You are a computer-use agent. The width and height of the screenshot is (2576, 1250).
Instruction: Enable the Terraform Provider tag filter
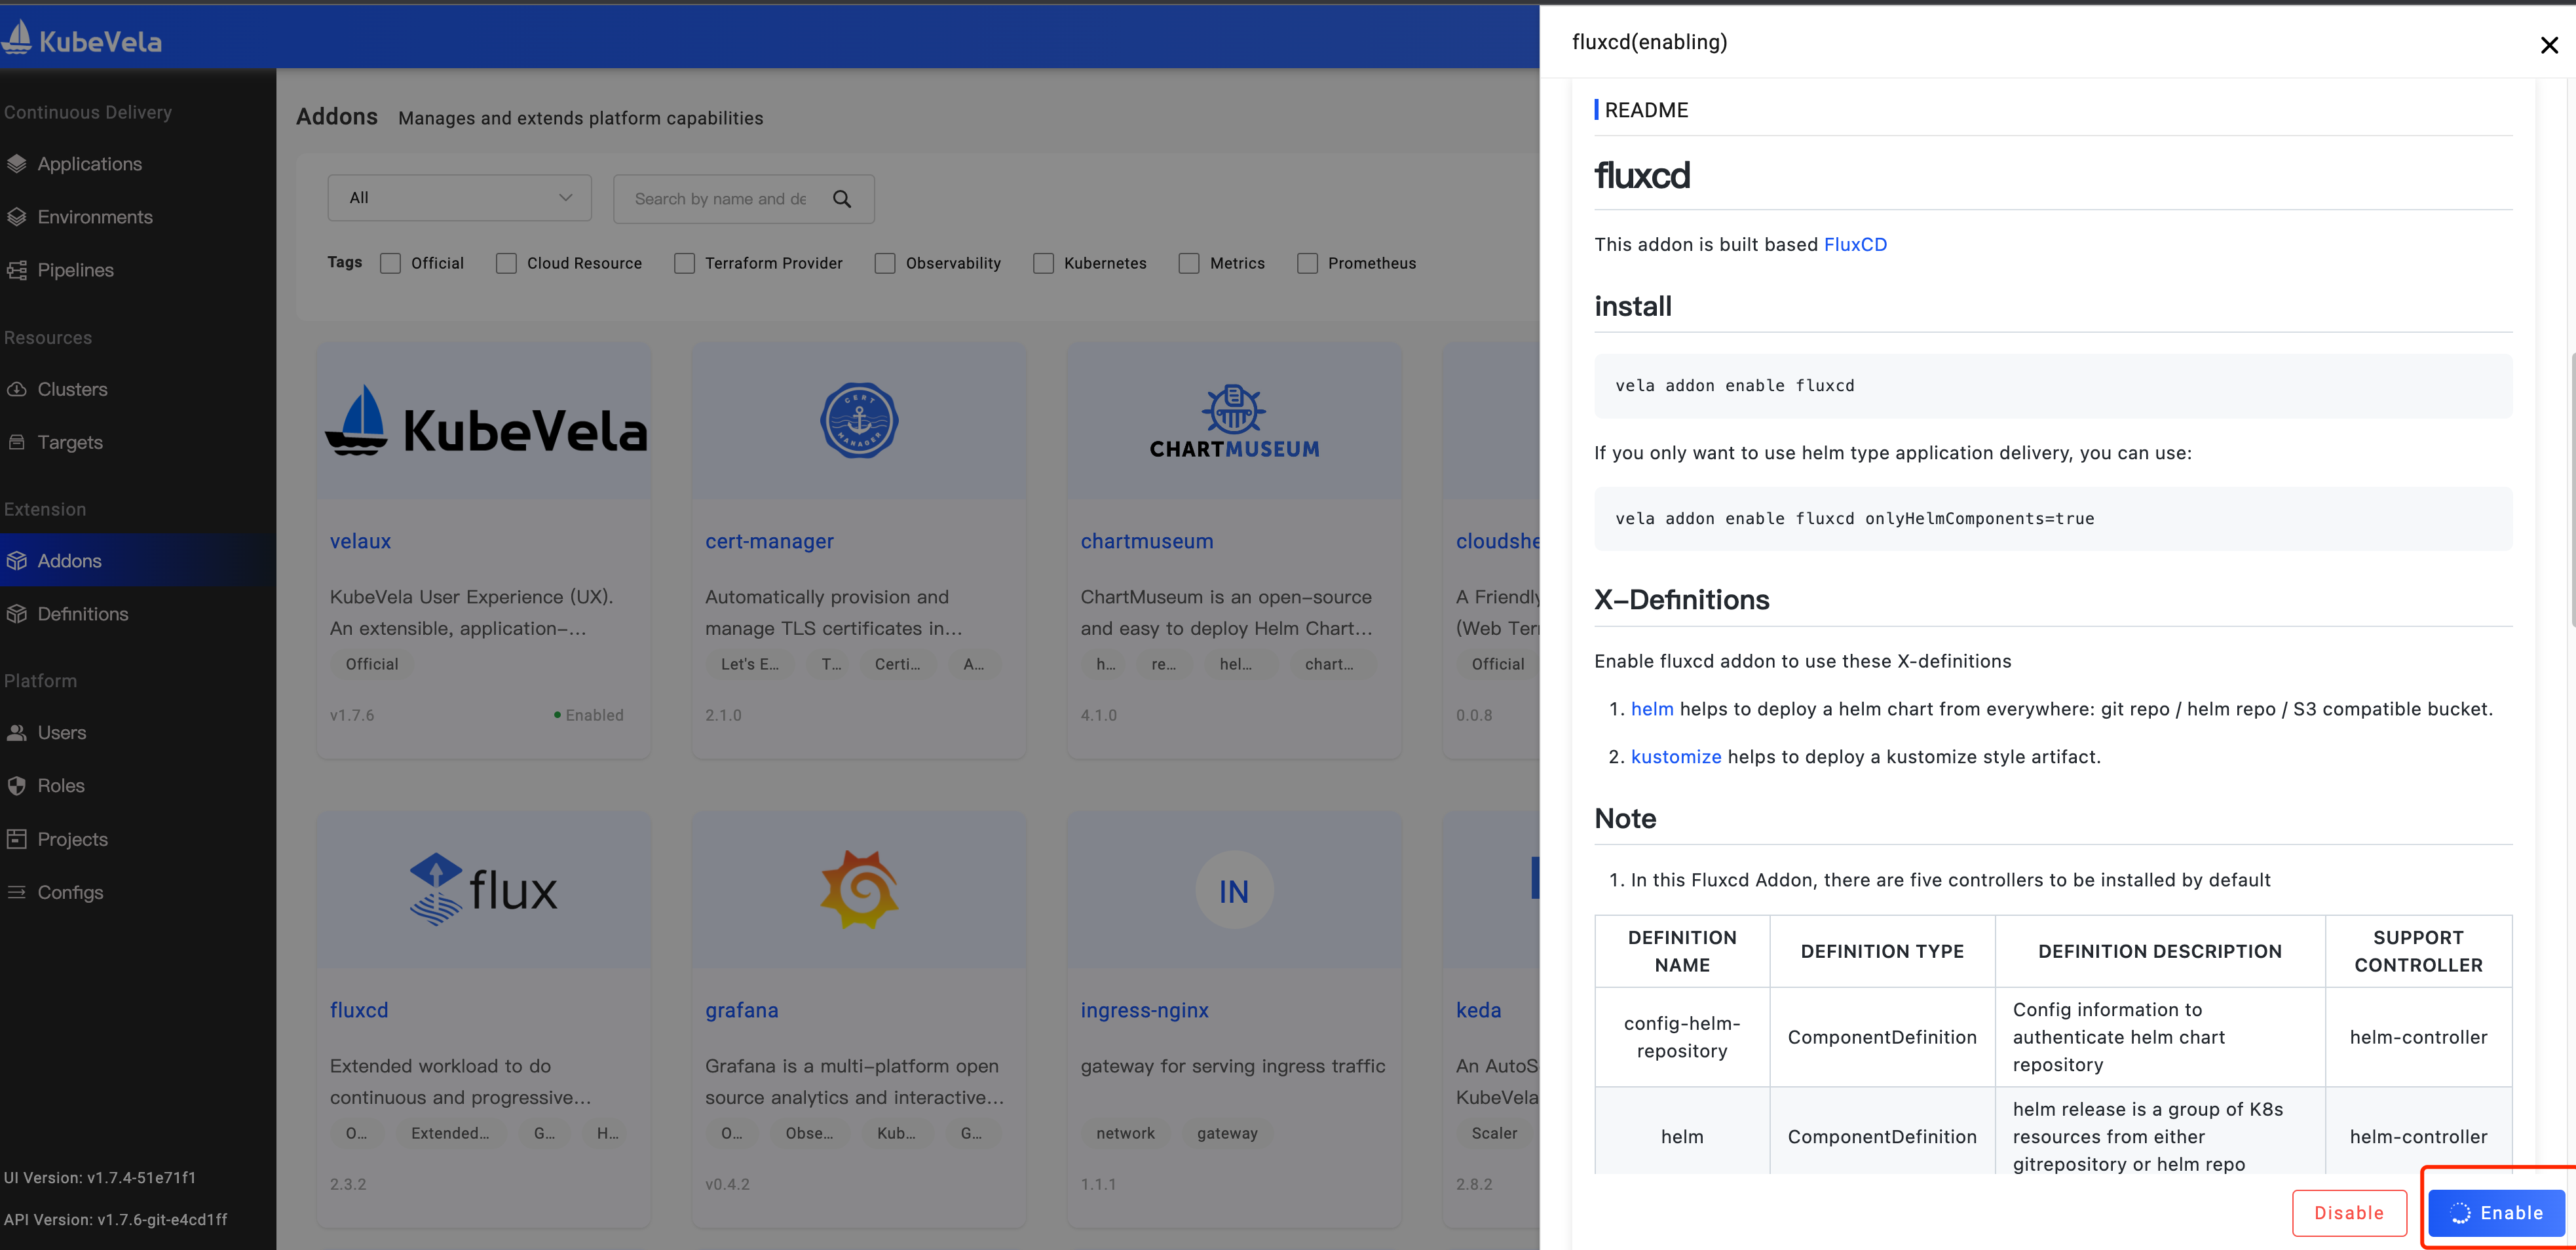(x=684, y=263)
